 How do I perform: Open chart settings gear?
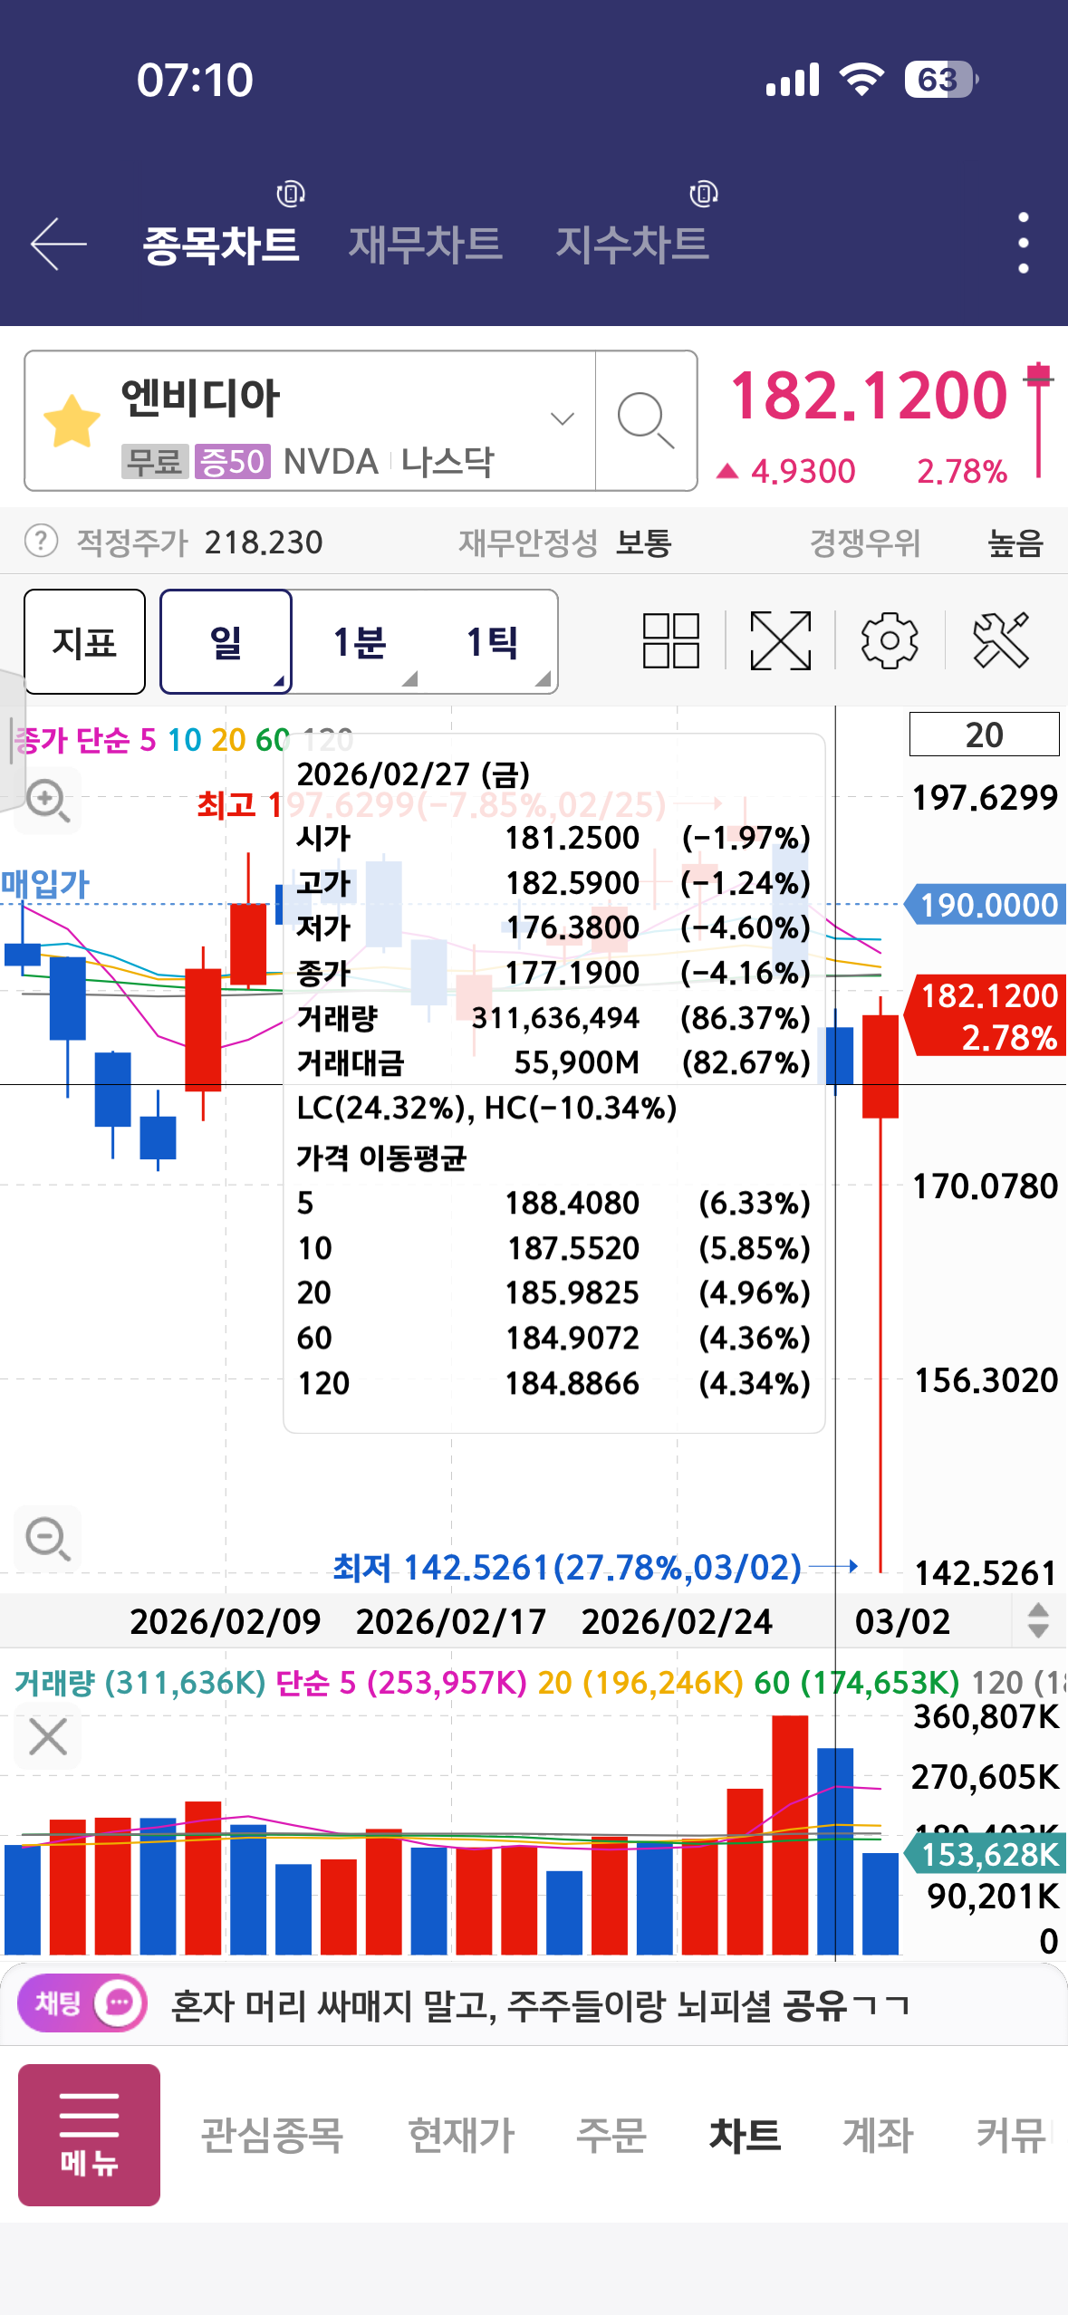pos(889,640)
